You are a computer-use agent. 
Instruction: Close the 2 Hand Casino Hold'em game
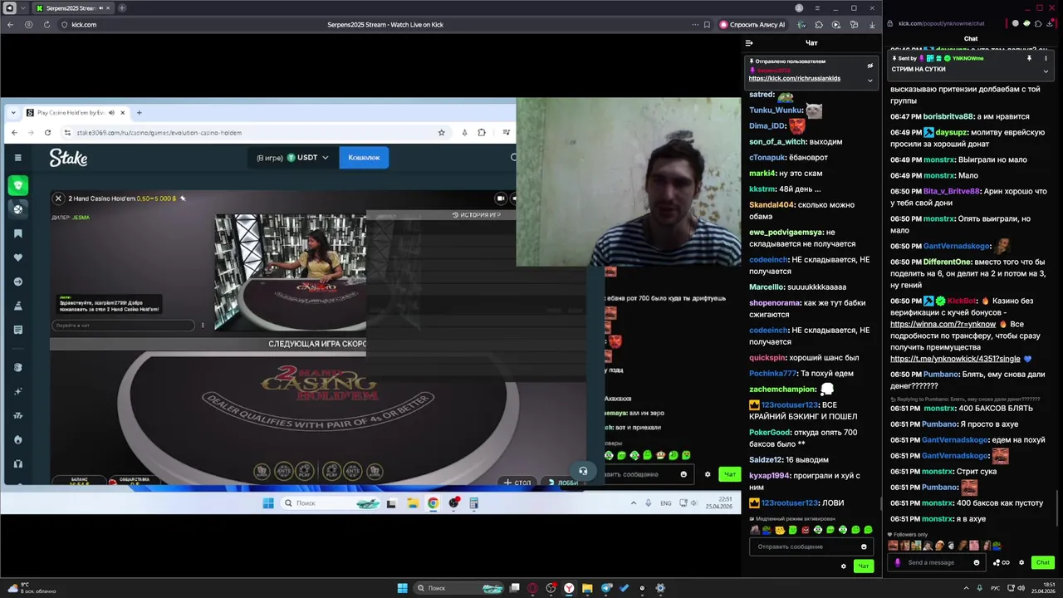point(58,199)
